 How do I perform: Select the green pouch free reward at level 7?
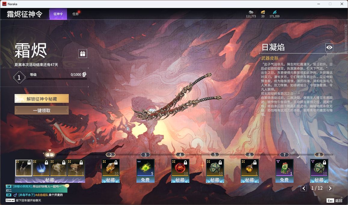coord(284,168)
